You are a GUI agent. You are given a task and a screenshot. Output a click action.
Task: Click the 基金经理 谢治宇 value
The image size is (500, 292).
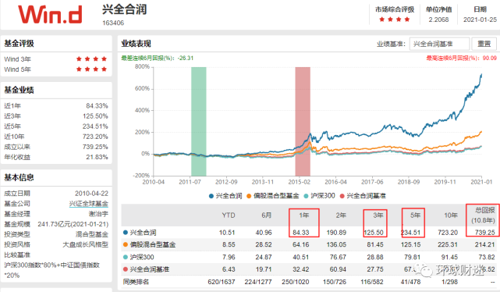98,214
